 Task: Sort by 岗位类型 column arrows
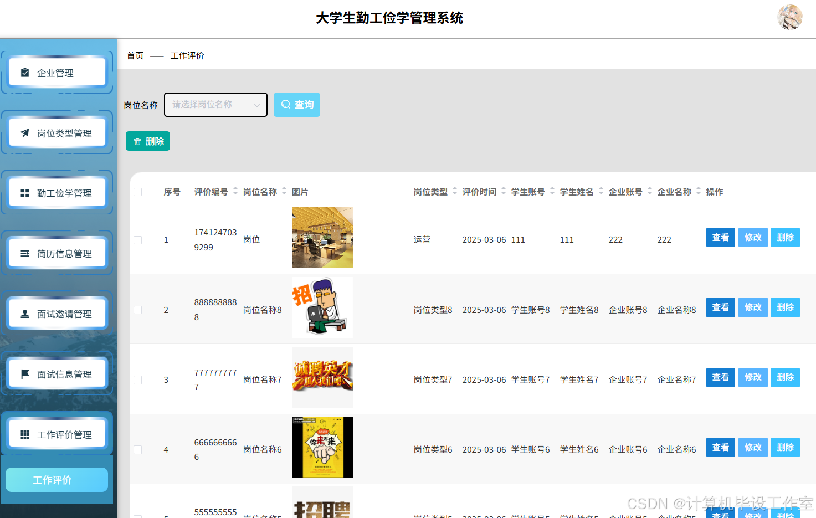pyautogui.click(x=455, y=191)
